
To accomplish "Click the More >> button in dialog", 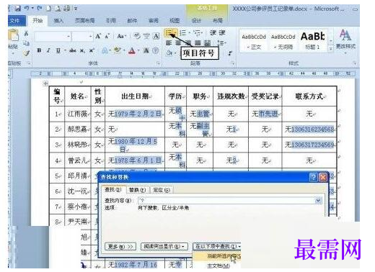I will tap(120, 246).
